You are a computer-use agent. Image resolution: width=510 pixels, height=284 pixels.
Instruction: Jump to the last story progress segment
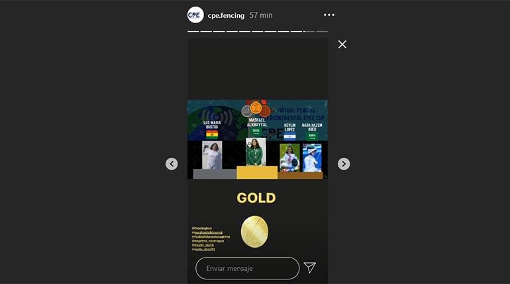pos(322,32)
